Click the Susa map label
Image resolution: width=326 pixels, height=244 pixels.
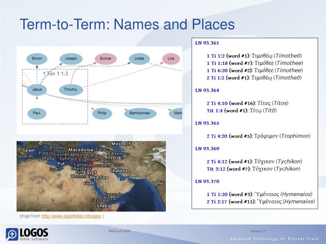point(119,165)
